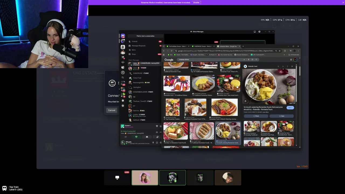Open the group DM with tommy900
Screen dimensions: 345x194
[145, 64]
